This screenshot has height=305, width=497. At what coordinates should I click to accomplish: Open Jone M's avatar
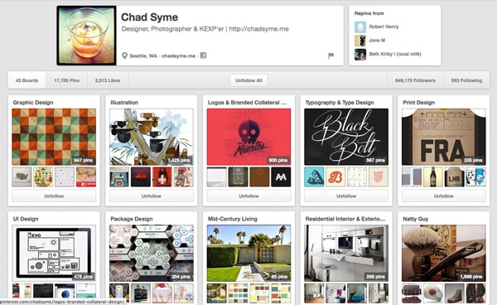[x=360, y=41]
